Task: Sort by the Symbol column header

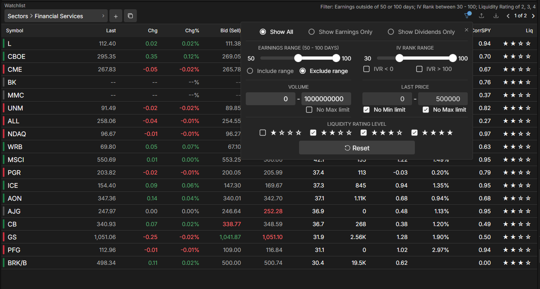Action: pos(15,31)
